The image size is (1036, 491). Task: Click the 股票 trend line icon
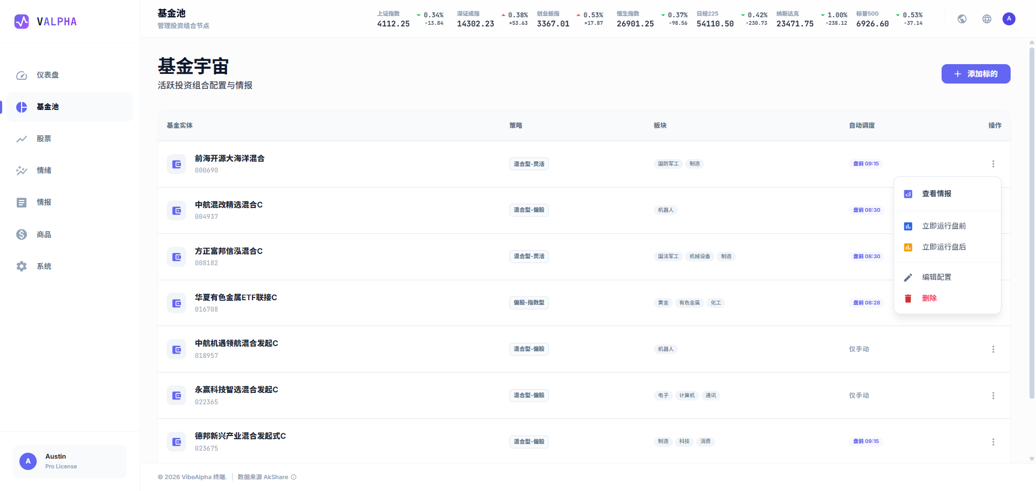pyautogui.click(x=22, y=139)
